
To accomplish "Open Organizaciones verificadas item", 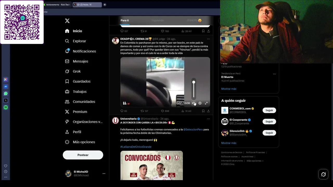I will [84, 122].
